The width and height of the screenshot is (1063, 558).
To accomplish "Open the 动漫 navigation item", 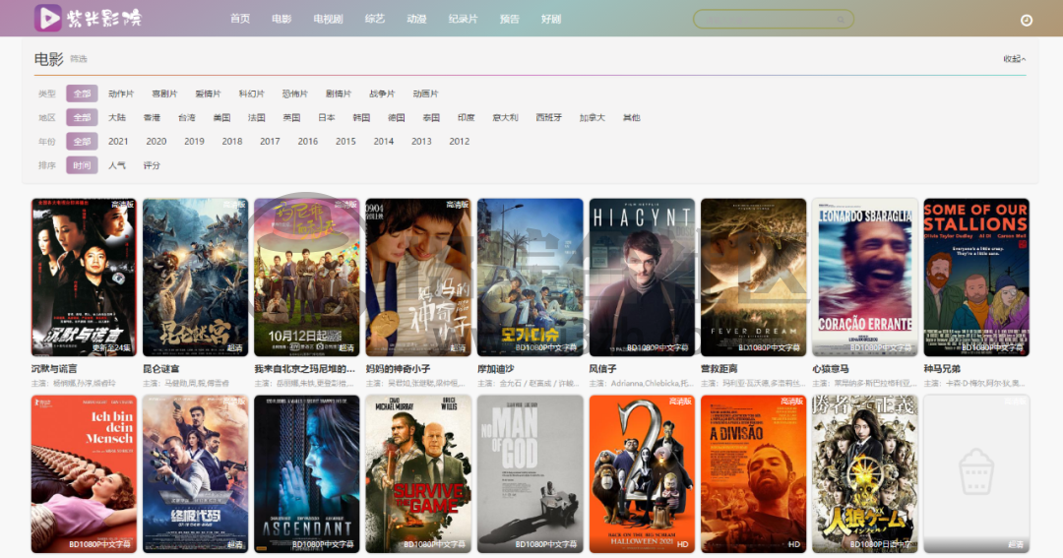I will click(x=416, y=19).
